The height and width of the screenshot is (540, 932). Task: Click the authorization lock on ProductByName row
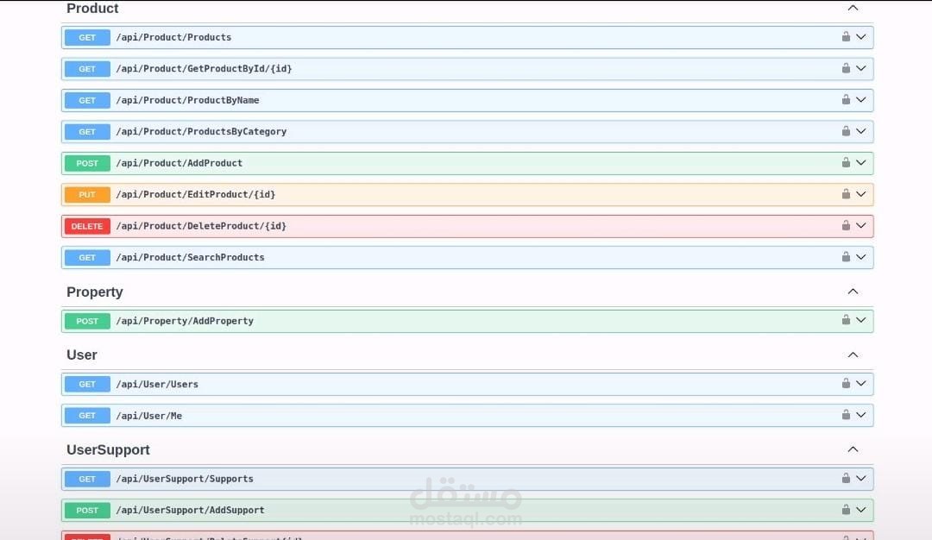[x=846, y=100]
